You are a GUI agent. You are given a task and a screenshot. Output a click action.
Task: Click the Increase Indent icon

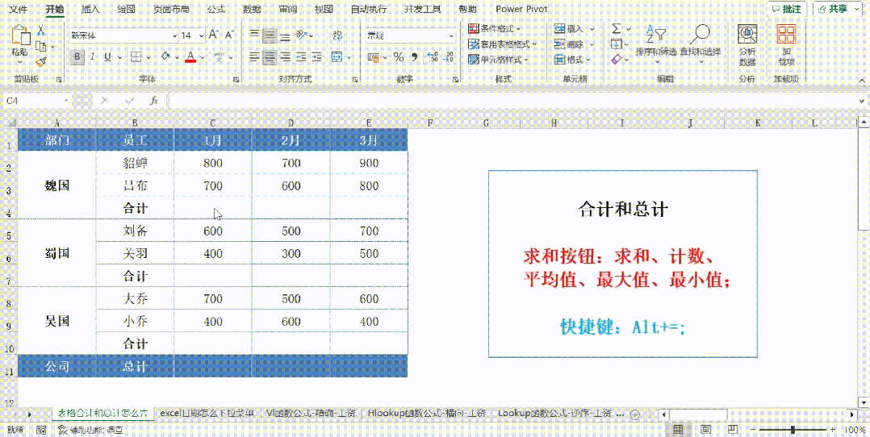(x=317, y=56)
